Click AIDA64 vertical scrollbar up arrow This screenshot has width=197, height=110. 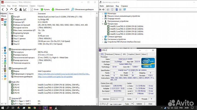coord(97,13)
